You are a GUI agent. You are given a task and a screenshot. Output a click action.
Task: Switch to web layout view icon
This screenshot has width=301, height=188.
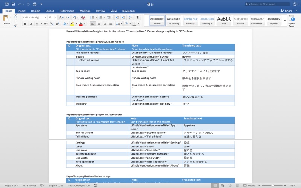tap(223, 185)
